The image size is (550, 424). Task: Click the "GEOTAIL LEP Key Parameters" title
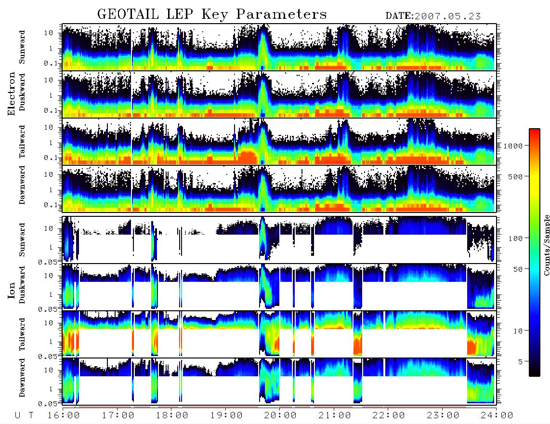212,14
